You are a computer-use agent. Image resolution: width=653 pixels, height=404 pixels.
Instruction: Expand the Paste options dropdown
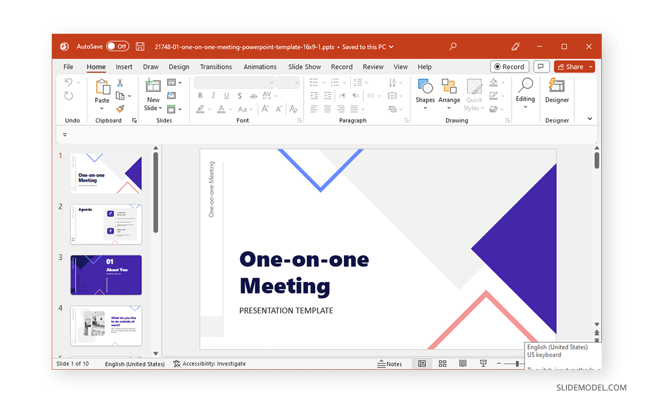coord(102,109)
